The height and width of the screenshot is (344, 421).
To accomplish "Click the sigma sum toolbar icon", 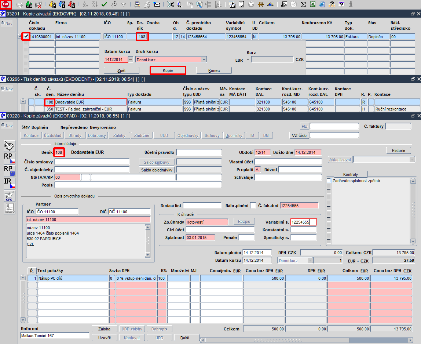I will (303, 4).
